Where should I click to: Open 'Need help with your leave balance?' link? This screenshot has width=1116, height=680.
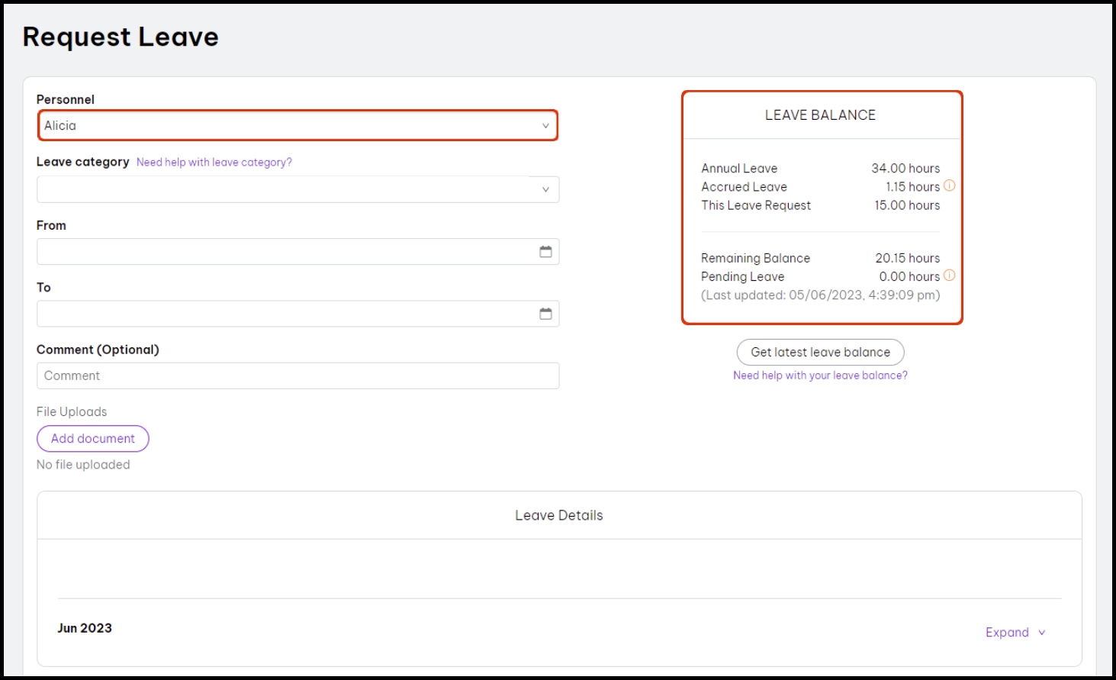point(820,375)
